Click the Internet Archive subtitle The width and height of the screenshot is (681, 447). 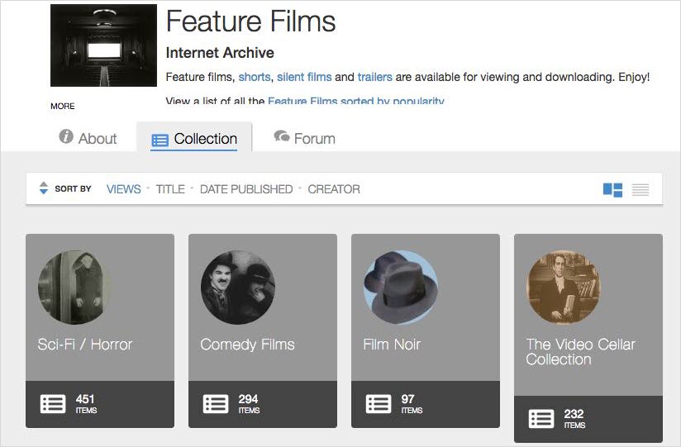220,53
